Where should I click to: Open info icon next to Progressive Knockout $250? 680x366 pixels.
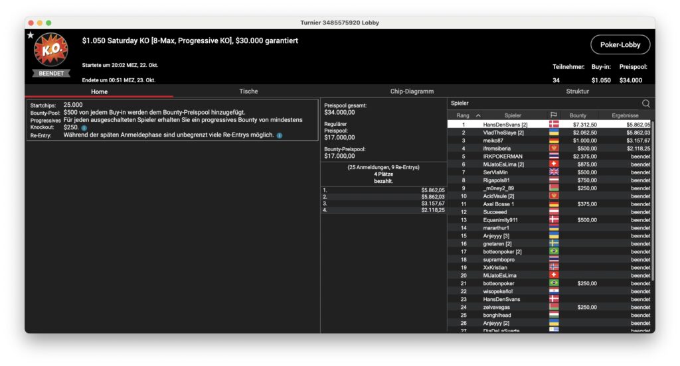(84, 127)
